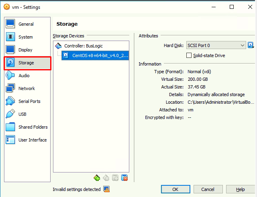Image resolution: width=257 pixels, height=197 pixels.
Task: Open the General settings category
Action: 27,24
